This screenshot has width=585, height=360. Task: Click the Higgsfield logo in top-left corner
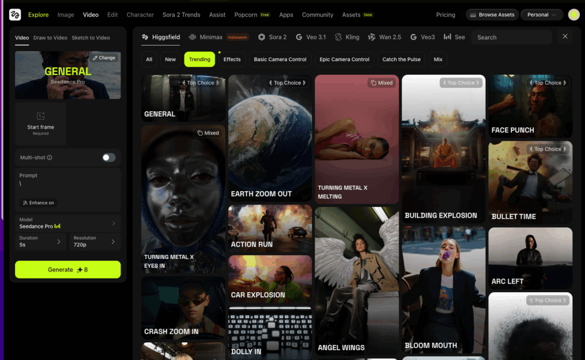pos(15,14)
